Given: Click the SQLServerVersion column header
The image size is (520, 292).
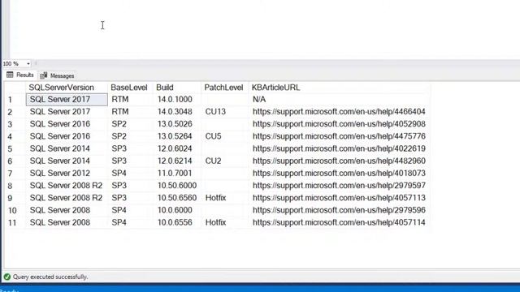Looking at the screenshot, I should coord(67,88).
